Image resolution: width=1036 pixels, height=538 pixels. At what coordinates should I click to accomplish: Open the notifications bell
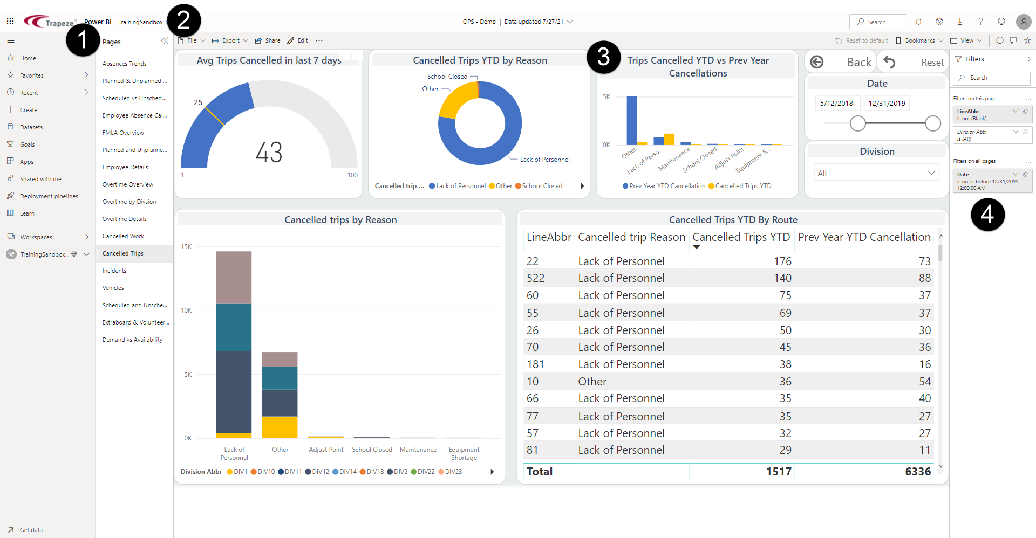[918, 22]
